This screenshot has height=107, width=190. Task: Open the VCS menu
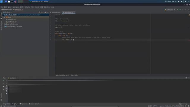(42, 7)
